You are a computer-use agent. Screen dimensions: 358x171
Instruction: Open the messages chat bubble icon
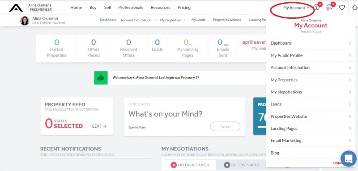point(329,8)
